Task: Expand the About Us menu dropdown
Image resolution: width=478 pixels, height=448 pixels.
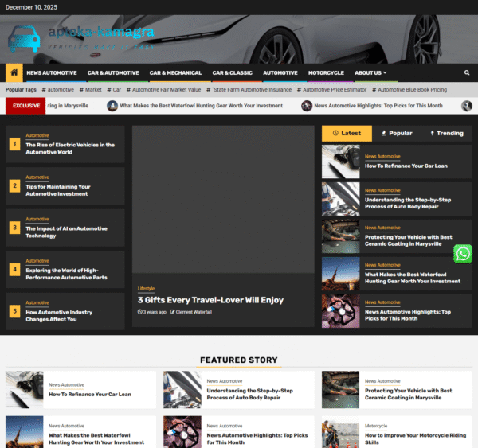Action: (370, 73)
